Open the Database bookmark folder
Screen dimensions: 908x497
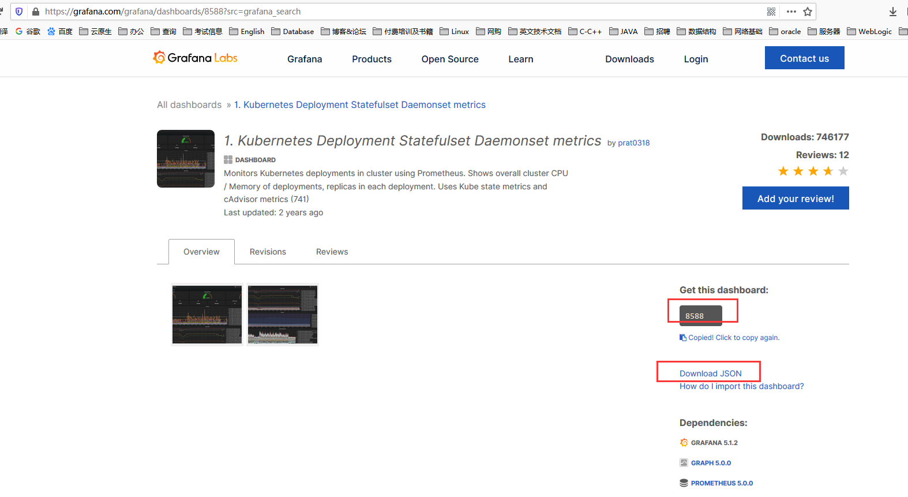tap(292, 31)
